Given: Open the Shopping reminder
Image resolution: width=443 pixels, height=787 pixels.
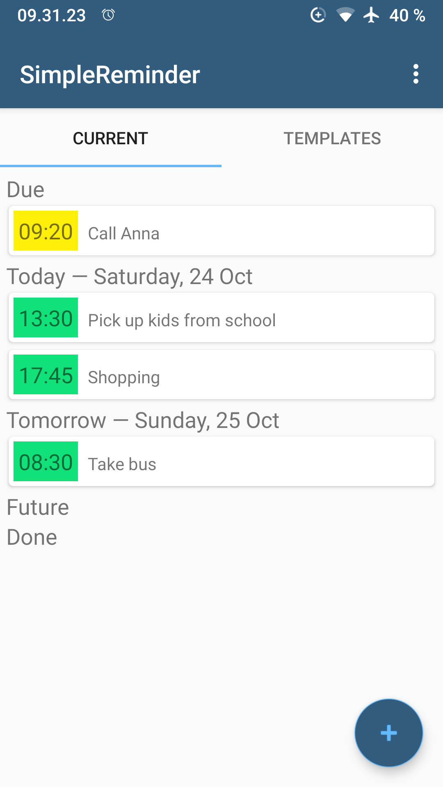Looking at the screenshot, I should click(254, 375).
